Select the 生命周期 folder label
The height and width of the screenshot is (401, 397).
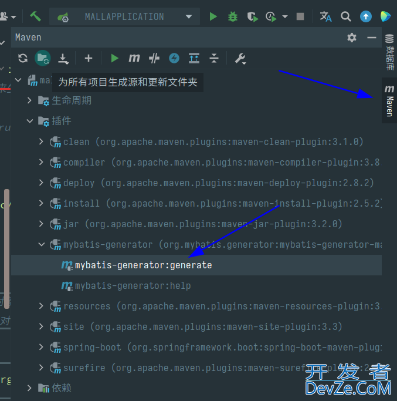72,100
